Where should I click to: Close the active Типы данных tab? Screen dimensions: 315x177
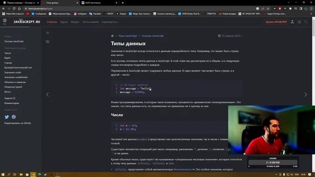77,3
